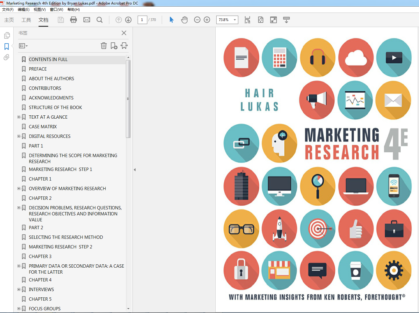The height and width of the screenshot is (313, 419).
Task: Select CONTRIBUTORS bookmark
Action: coord(45,88)
